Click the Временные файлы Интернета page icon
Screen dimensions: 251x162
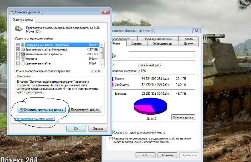(23, 49)
